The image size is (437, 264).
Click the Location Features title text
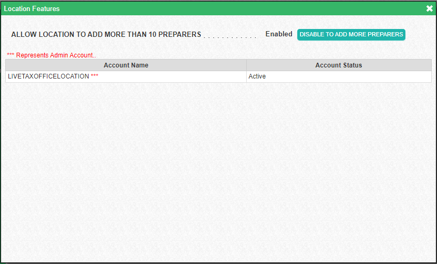click(32, 8)
